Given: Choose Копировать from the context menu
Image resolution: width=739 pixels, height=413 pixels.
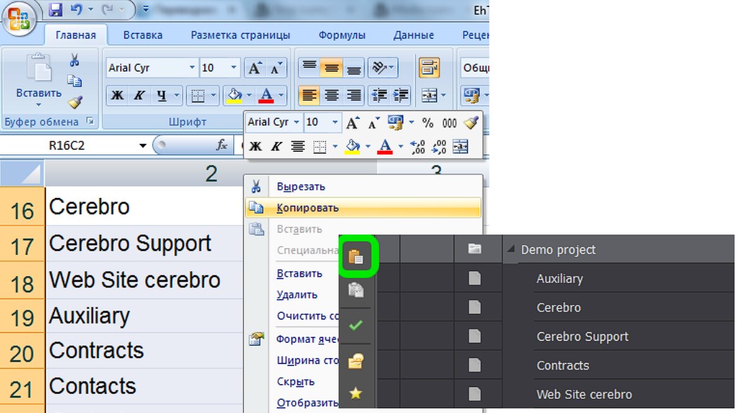Looking at the screenshot, I should click(363, 208).
